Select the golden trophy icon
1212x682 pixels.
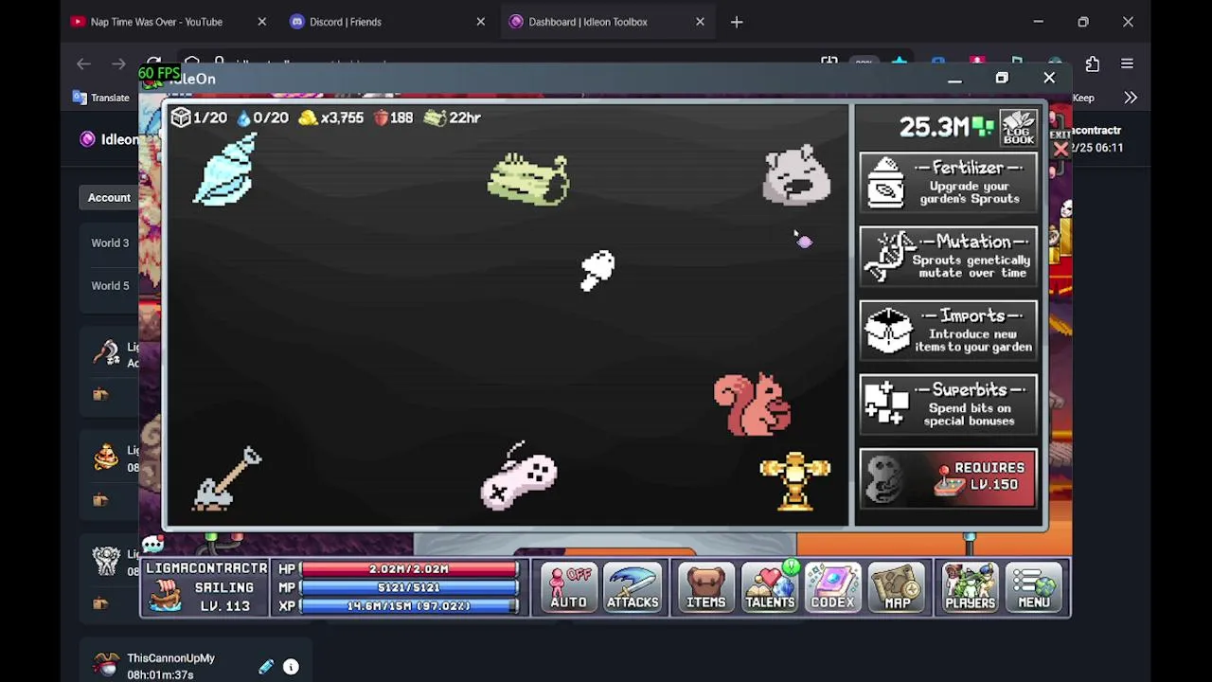point(795,481)
